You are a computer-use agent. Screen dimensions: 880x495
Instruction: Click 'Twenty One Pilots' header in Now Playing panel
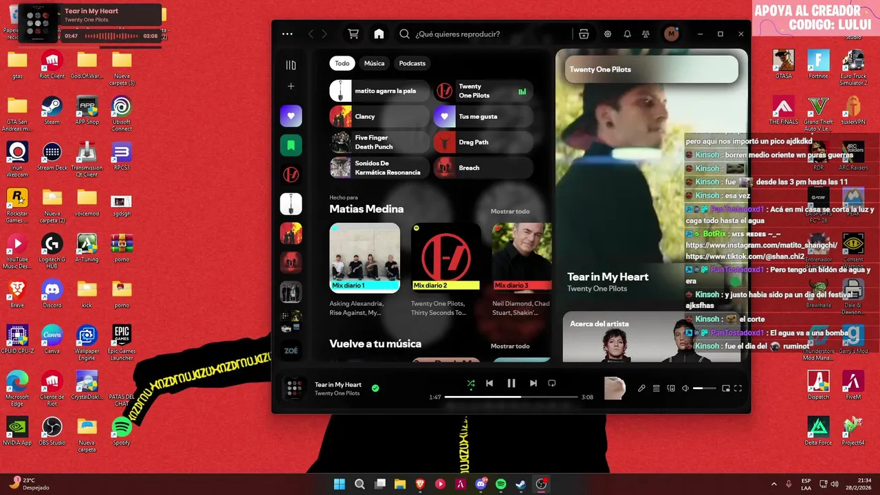pyautogui.click(x=600, y=69)
